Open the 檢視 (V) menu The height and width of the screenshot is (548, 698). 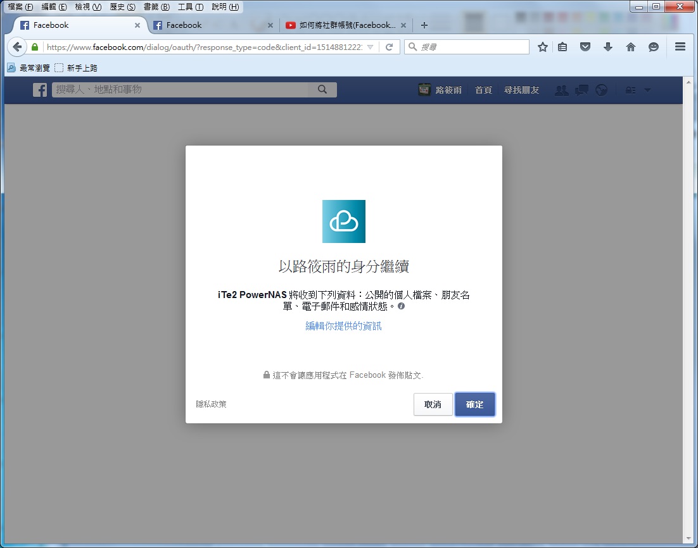pos(88,7)
